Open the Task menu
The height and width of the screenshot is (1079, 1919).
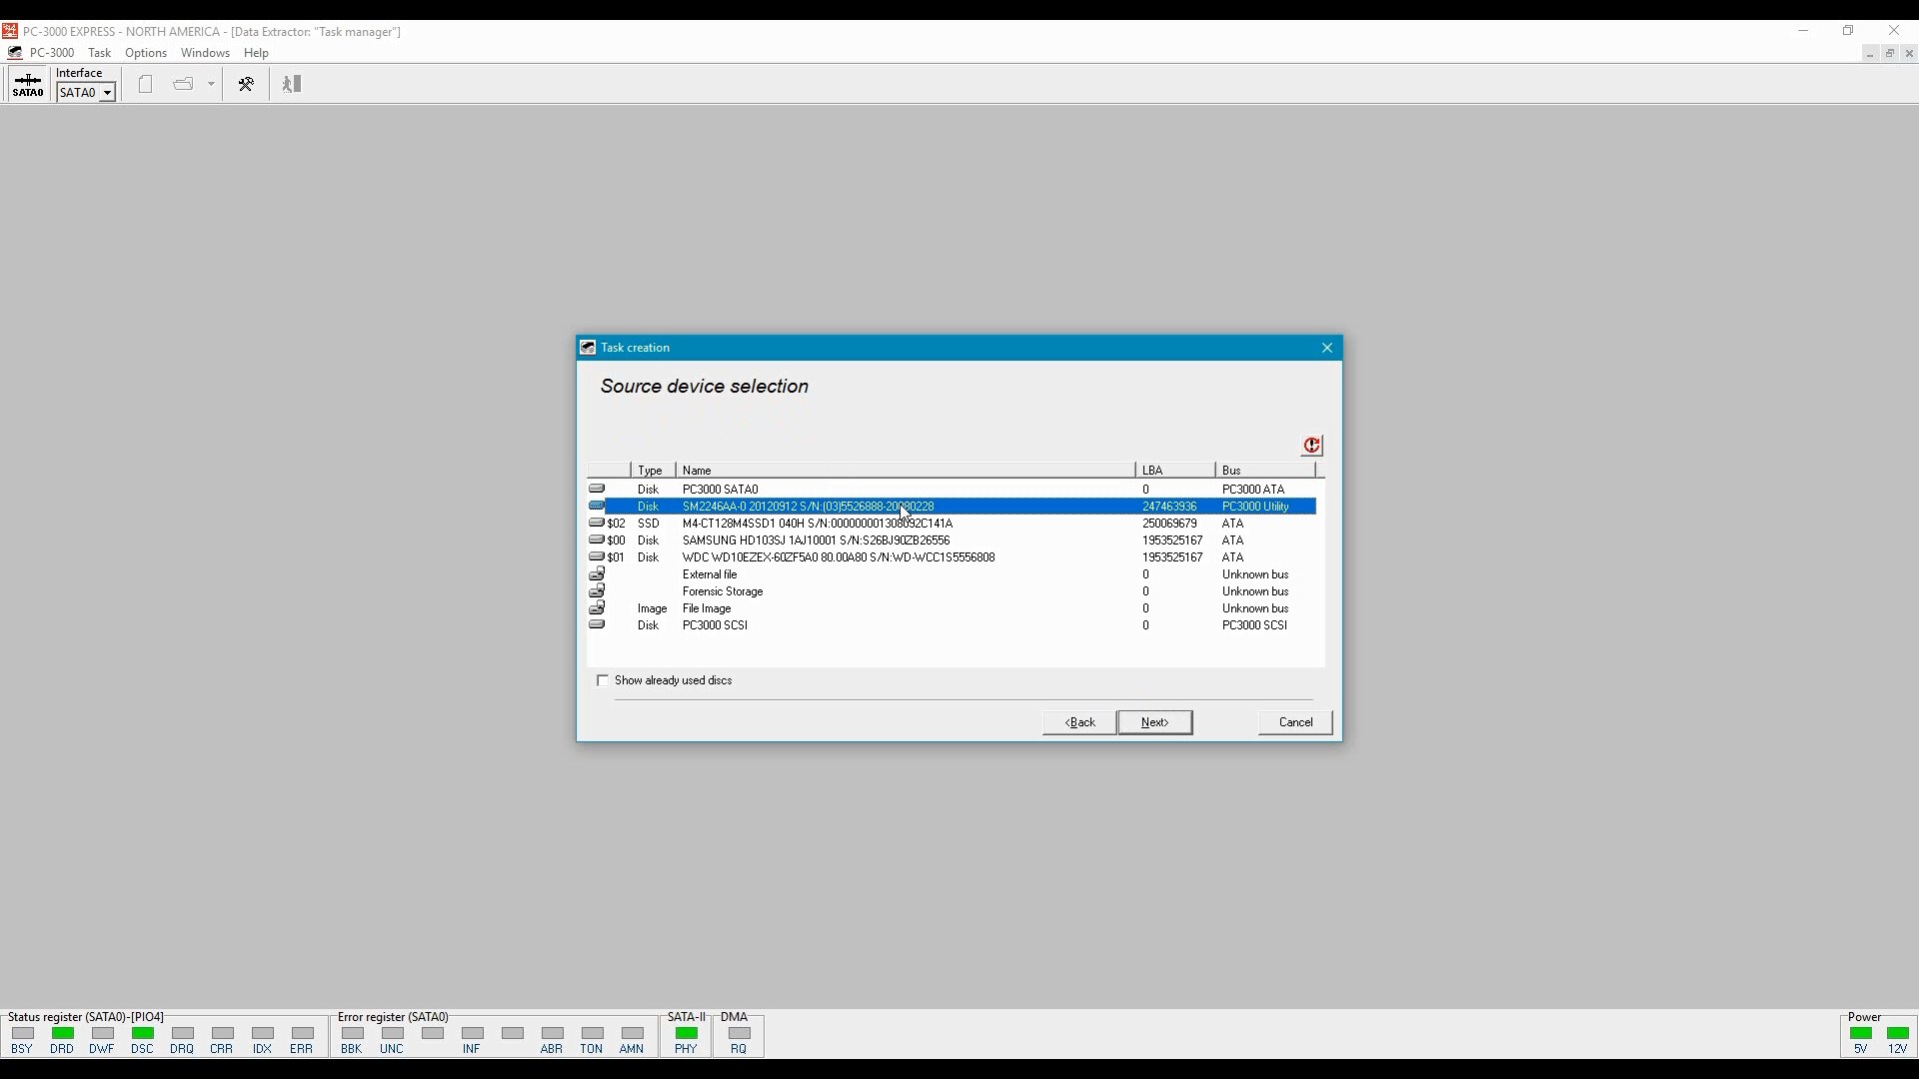point(99,53)
